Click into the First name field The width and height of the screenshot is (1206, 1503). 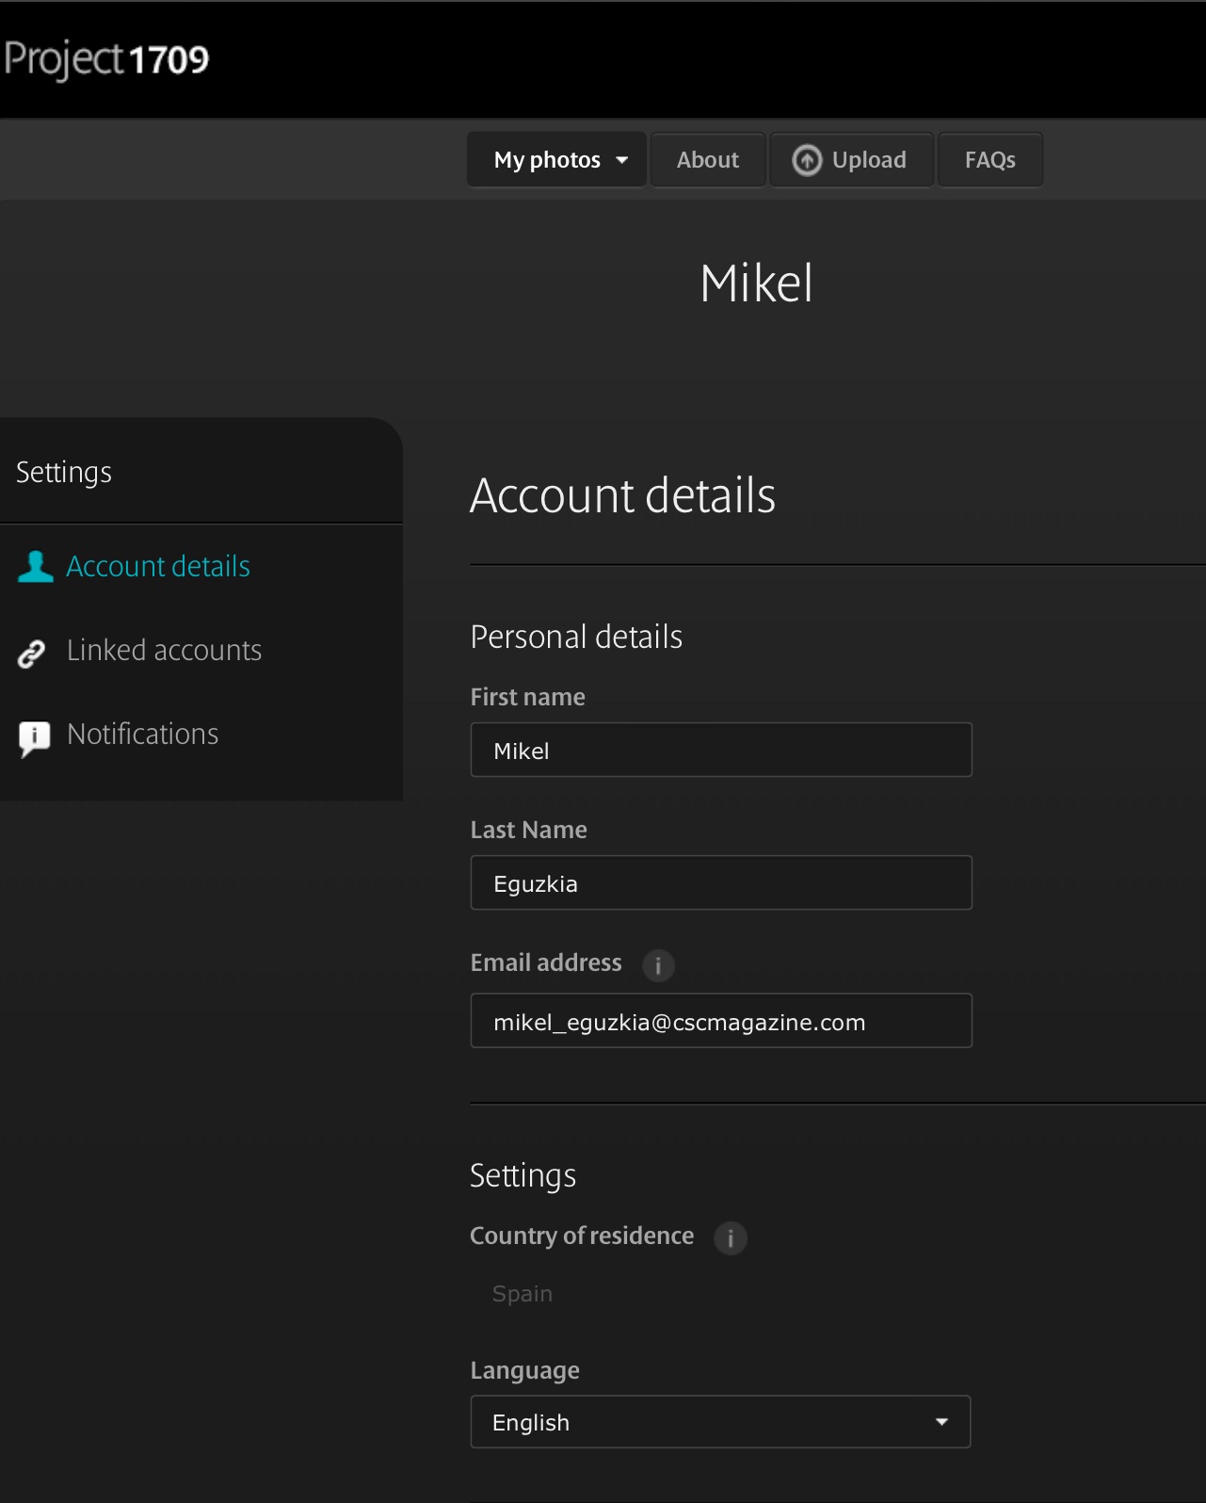coord(720,751)
